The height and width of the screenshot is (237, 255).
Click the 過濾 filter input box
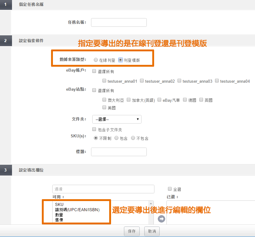(x=103, y=189)
